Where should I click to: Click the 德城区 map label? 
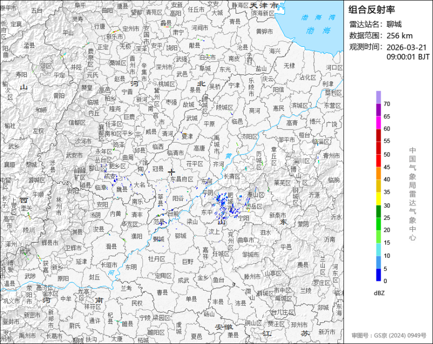pos(205,105)
